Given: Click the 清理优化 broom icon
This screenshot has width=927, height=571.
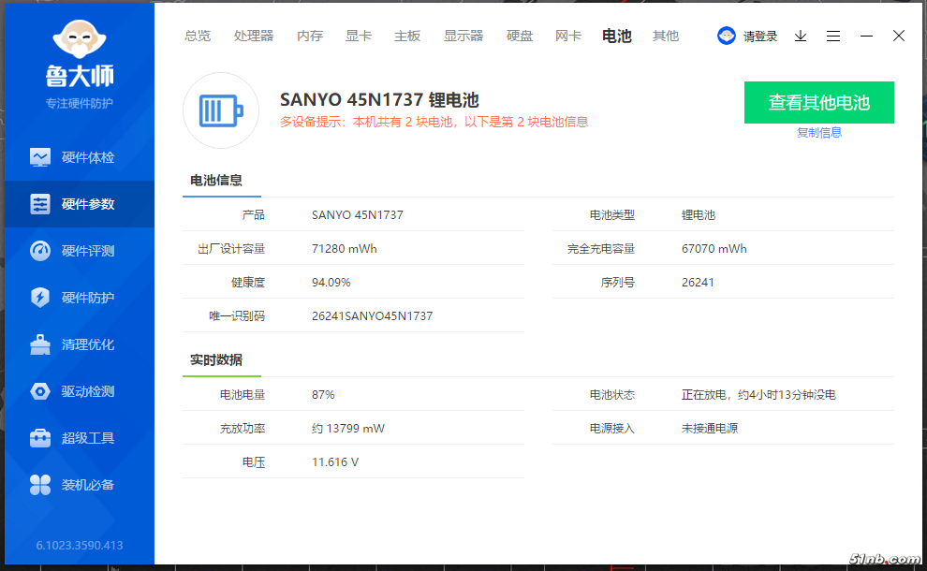Looking at the screenshot, I should coord(40,344).
